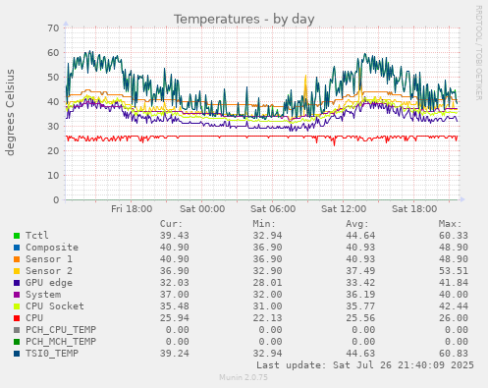Click the 'degrees Celsius' axis label

(10, 112)
